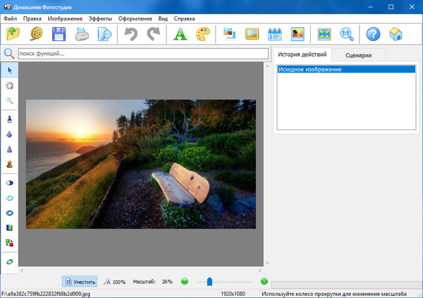Click the Save floppy disk icon
Screen dimensions: 423x298
59,34
